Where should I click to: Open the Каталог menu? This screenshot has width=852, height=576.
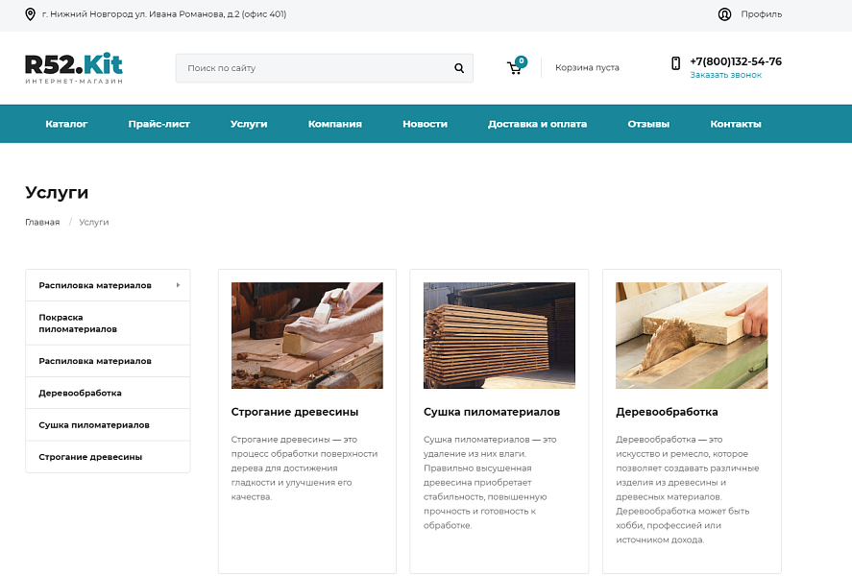click(67, 124)
